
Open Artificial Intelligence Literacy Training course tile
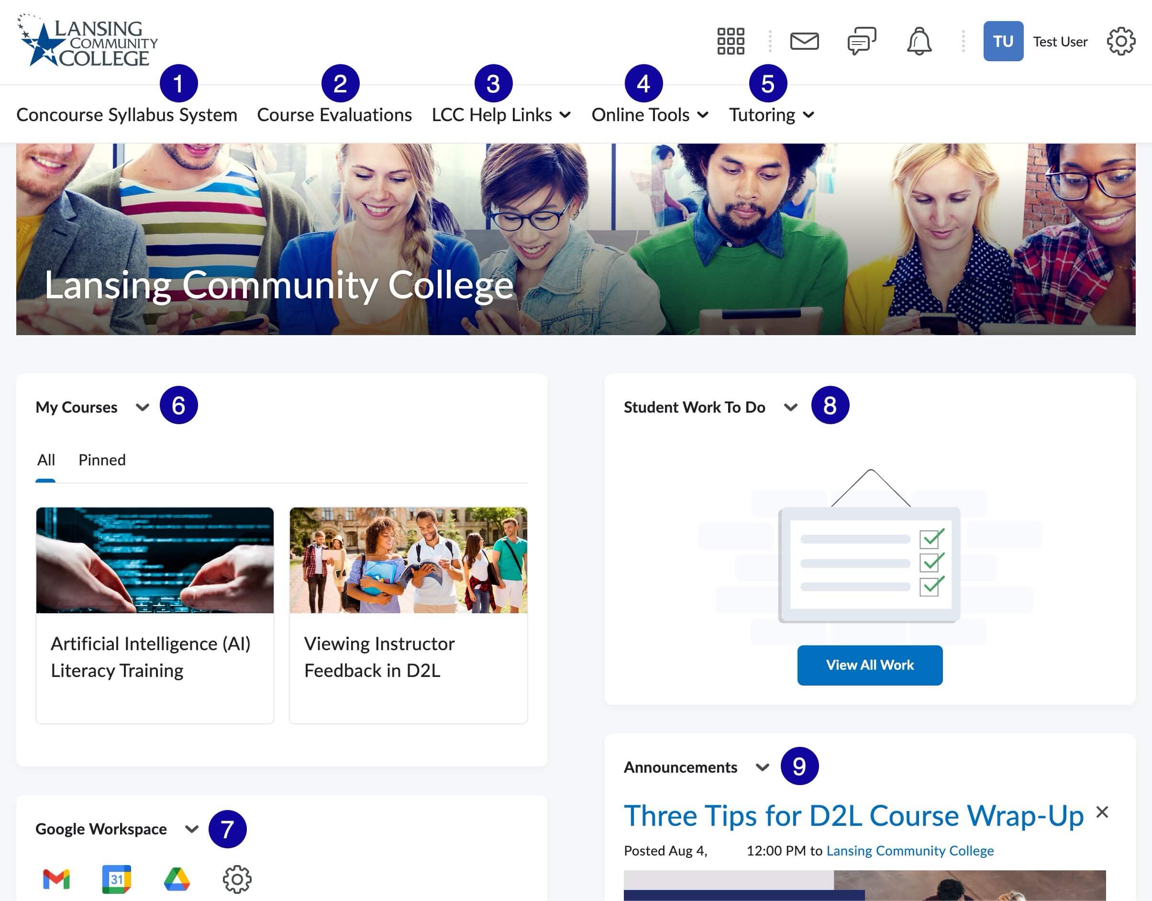click(x=155, y=615)
